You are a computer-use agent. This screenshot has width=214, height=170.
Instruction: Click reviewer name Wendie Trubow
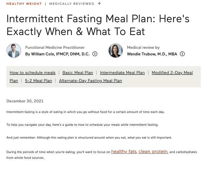point(152,54)
